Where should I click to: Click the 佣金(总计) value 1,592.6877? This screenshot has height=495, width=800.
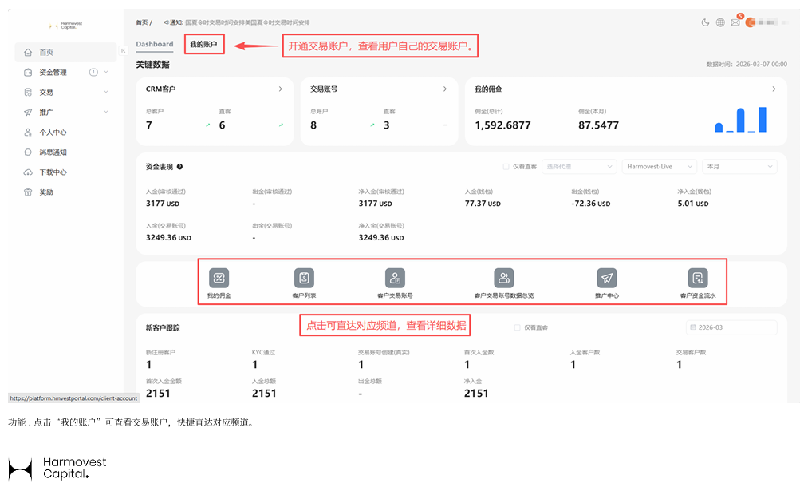click(503, 125)
